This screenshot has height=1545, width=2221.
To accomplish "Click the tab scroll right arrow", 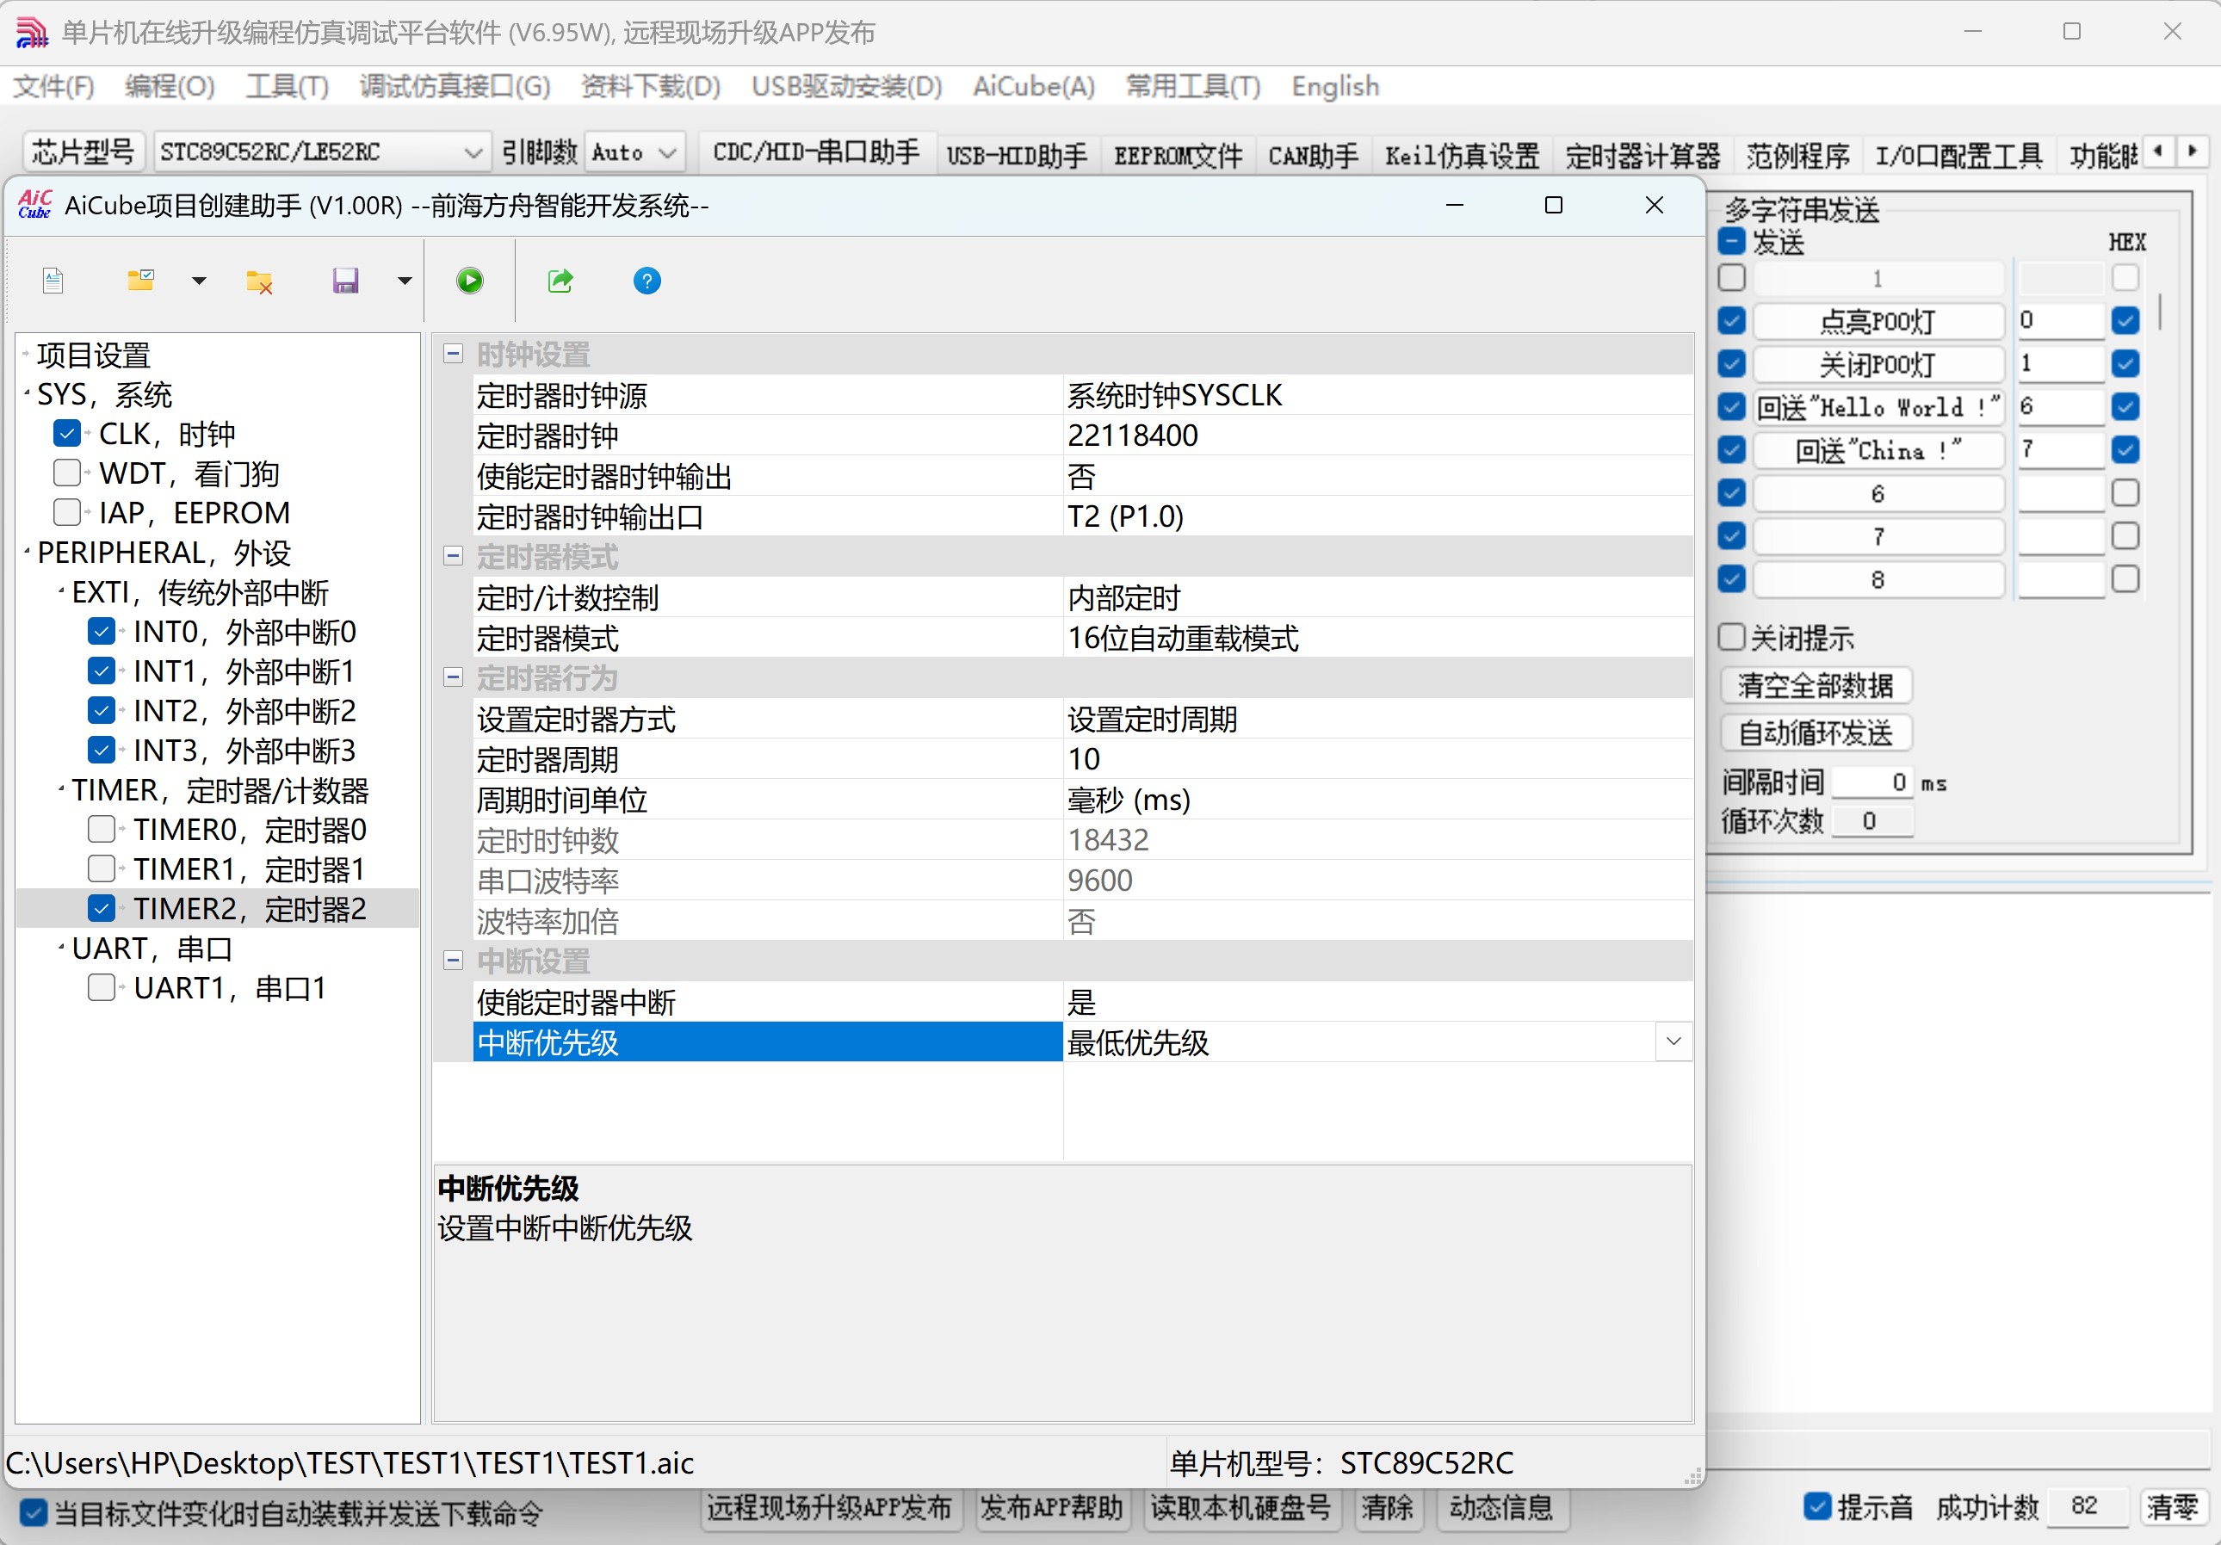I will (x=2192, y=151).
